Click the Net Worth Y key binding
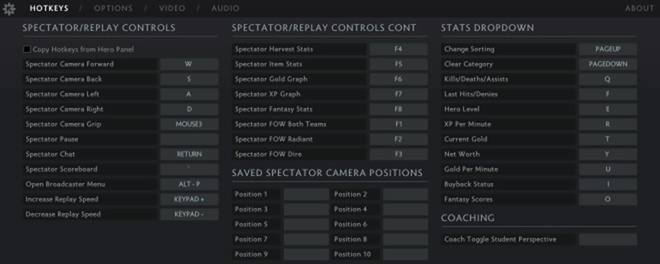The width and height of the screenshot is (660, 264). tap(608, 154)
